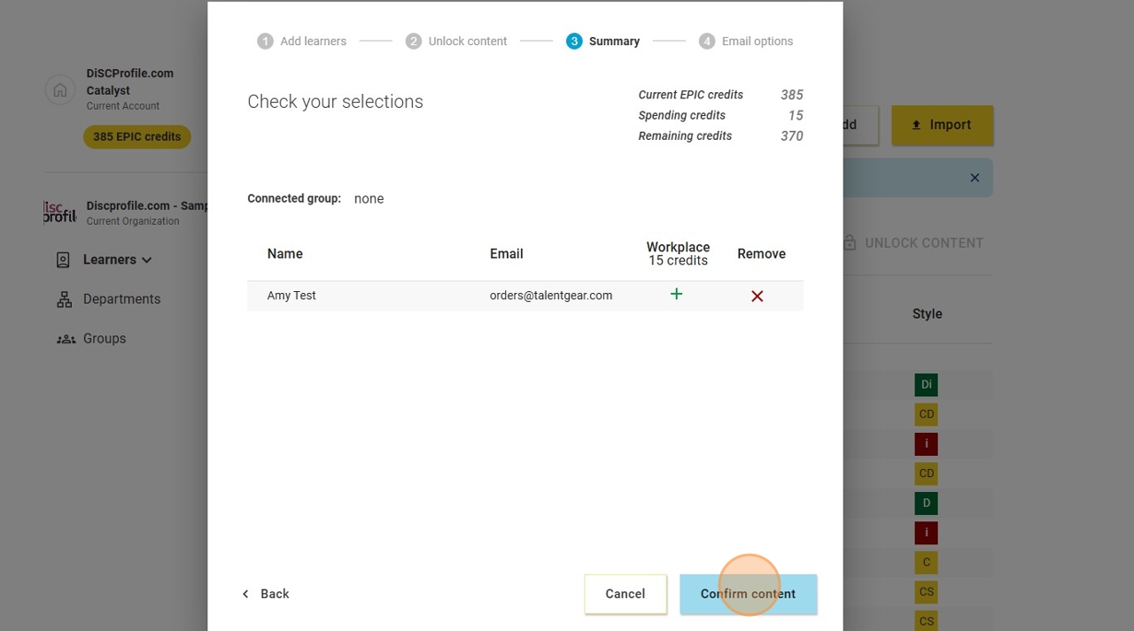This screenshot has height=631, width=1134.
Task: Click the Confirm content button
Action: click(x=749, y=594)
